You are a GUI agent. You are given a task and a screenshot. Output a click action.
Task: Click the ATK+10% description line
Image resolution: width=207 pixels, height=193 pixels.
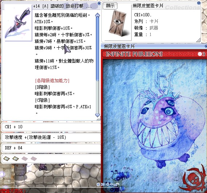tap(44, 22)
